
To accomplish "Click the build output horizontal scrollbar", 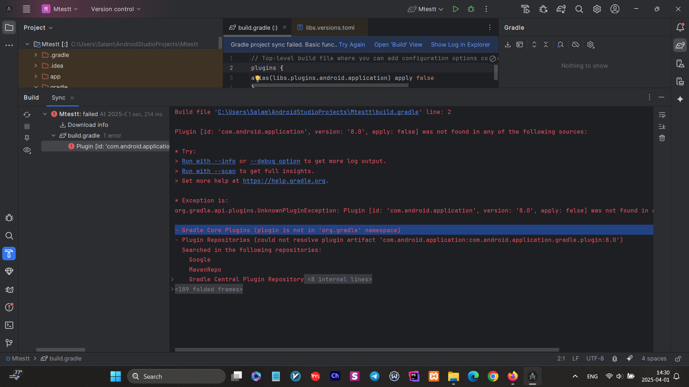I will [367, 350].
